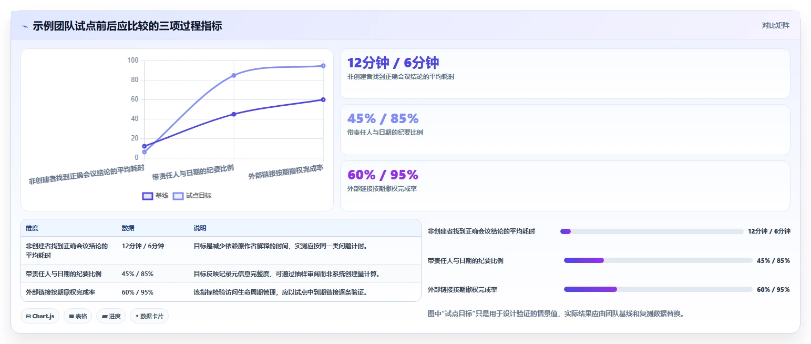811x344 pixels.
Task: Select table cell 12分钟 / 6分钟
Action: 143,246
